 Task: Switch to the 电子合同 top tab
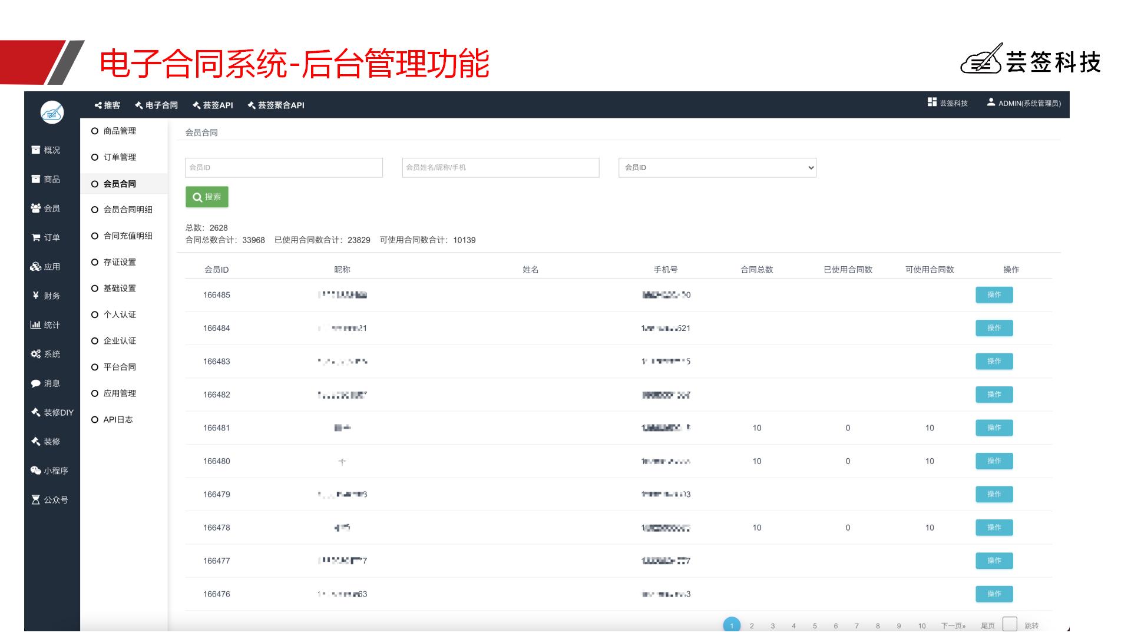156,105
